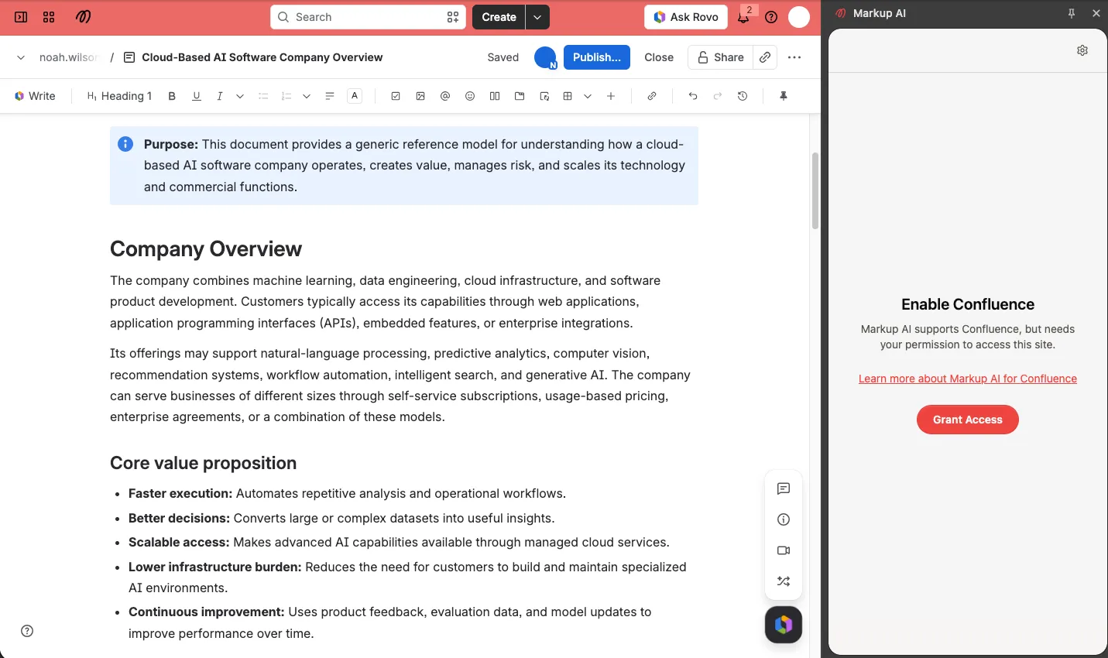Click the Confluence logo icon
The height and width of the screenshot is (658, 1108).
tap(83, 17)
